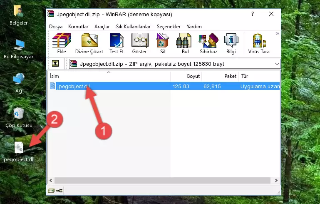
Task: Click the WinRAR title bar app icon
Action: pos(51,14)
